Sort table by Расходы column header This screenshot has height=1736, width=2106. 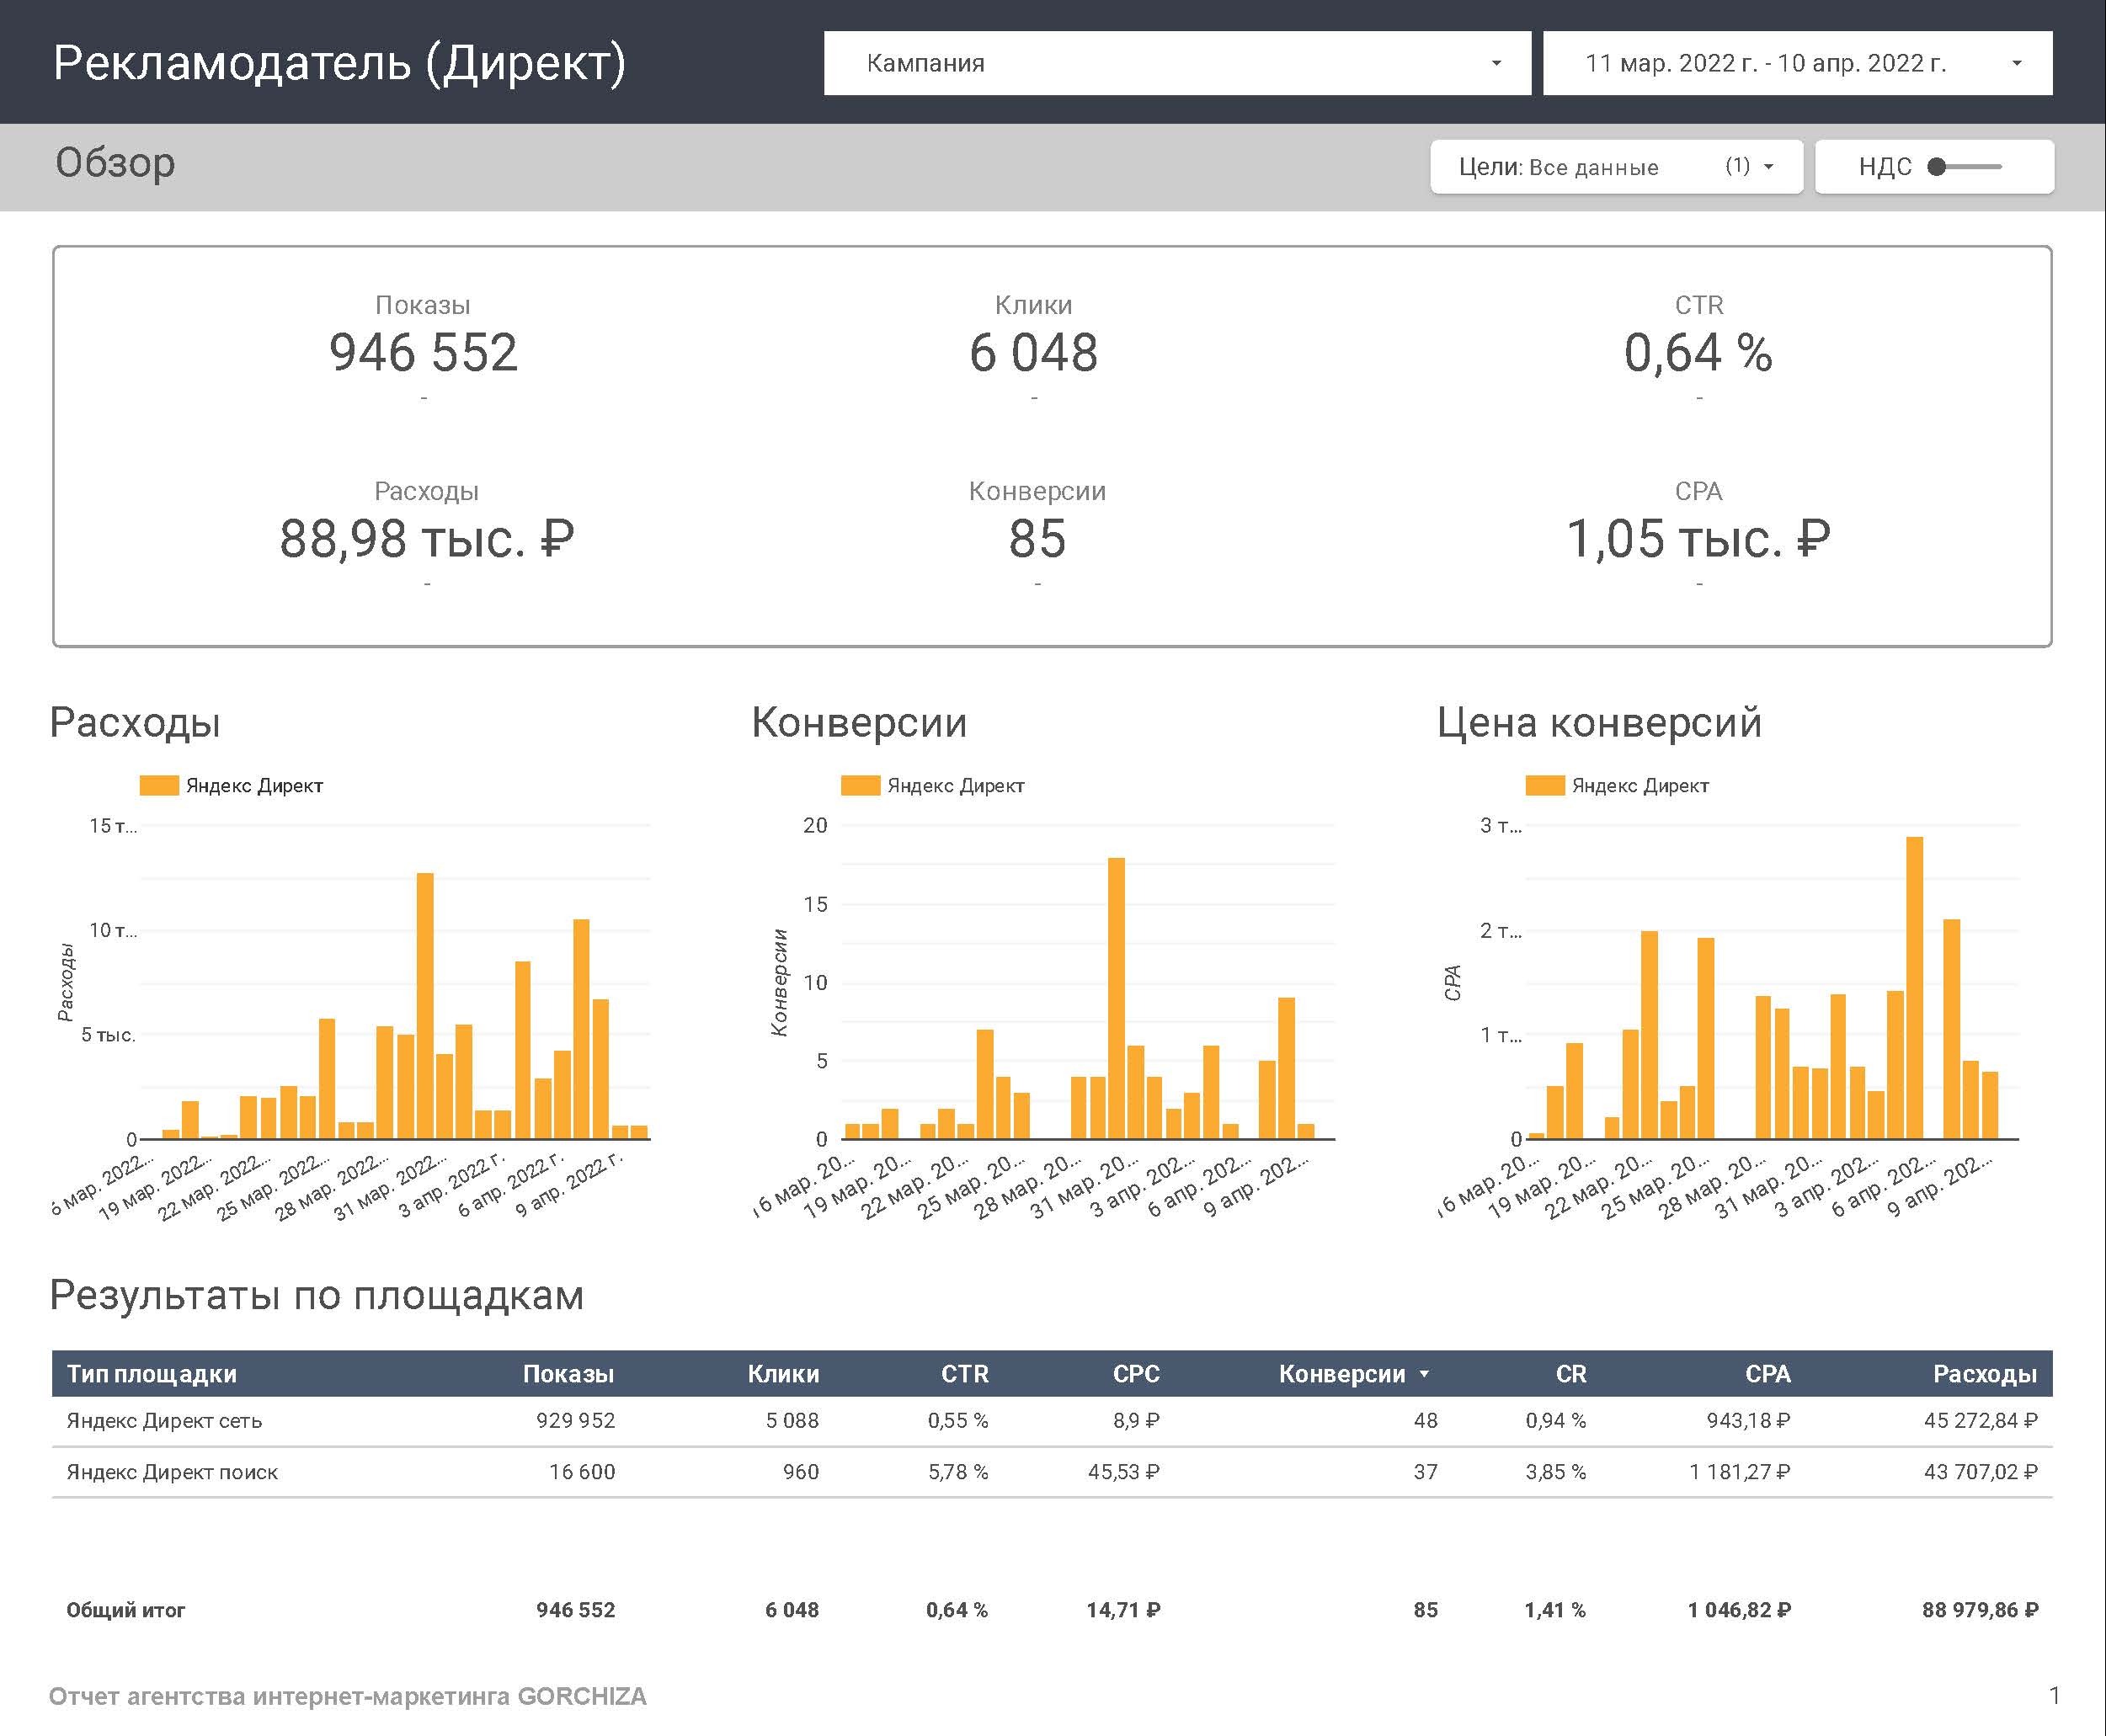click(x=1984, y=1374)
